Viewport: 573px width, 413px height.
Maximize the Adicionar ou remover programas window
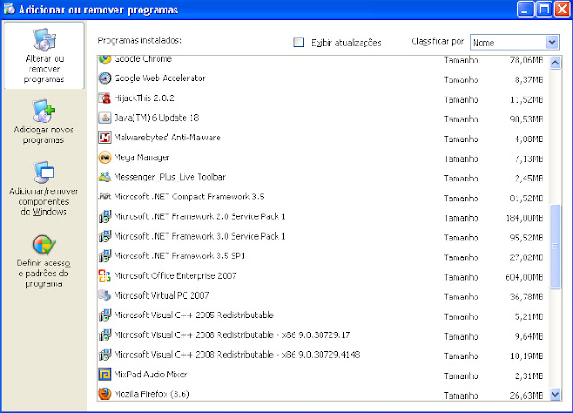coord(543,9)
